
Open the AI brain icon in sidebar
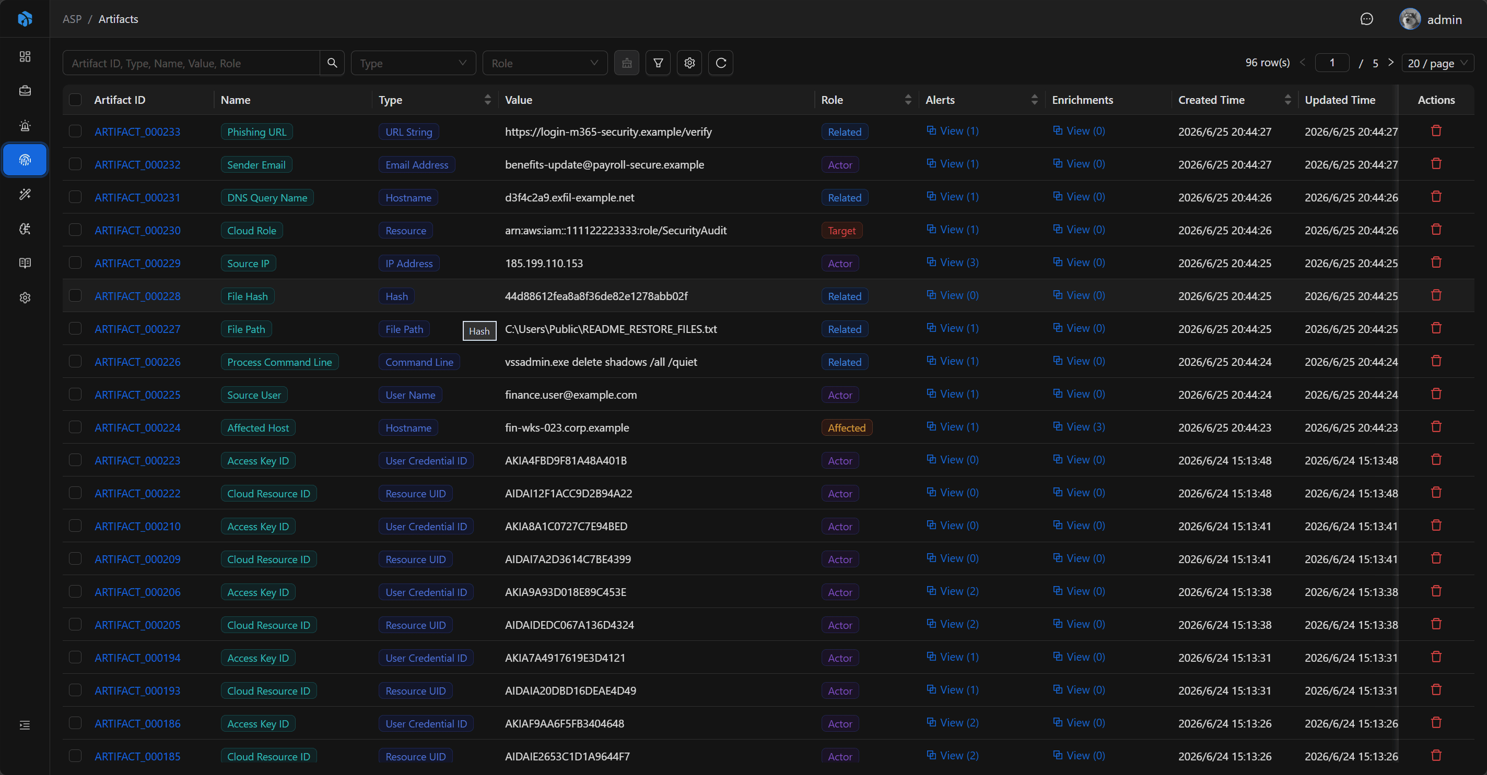(25, 229)
